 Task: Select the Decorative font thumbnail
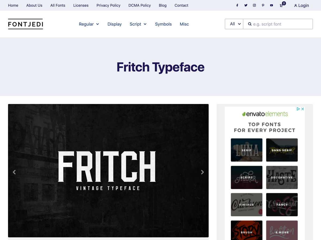[x=282, y=177]
